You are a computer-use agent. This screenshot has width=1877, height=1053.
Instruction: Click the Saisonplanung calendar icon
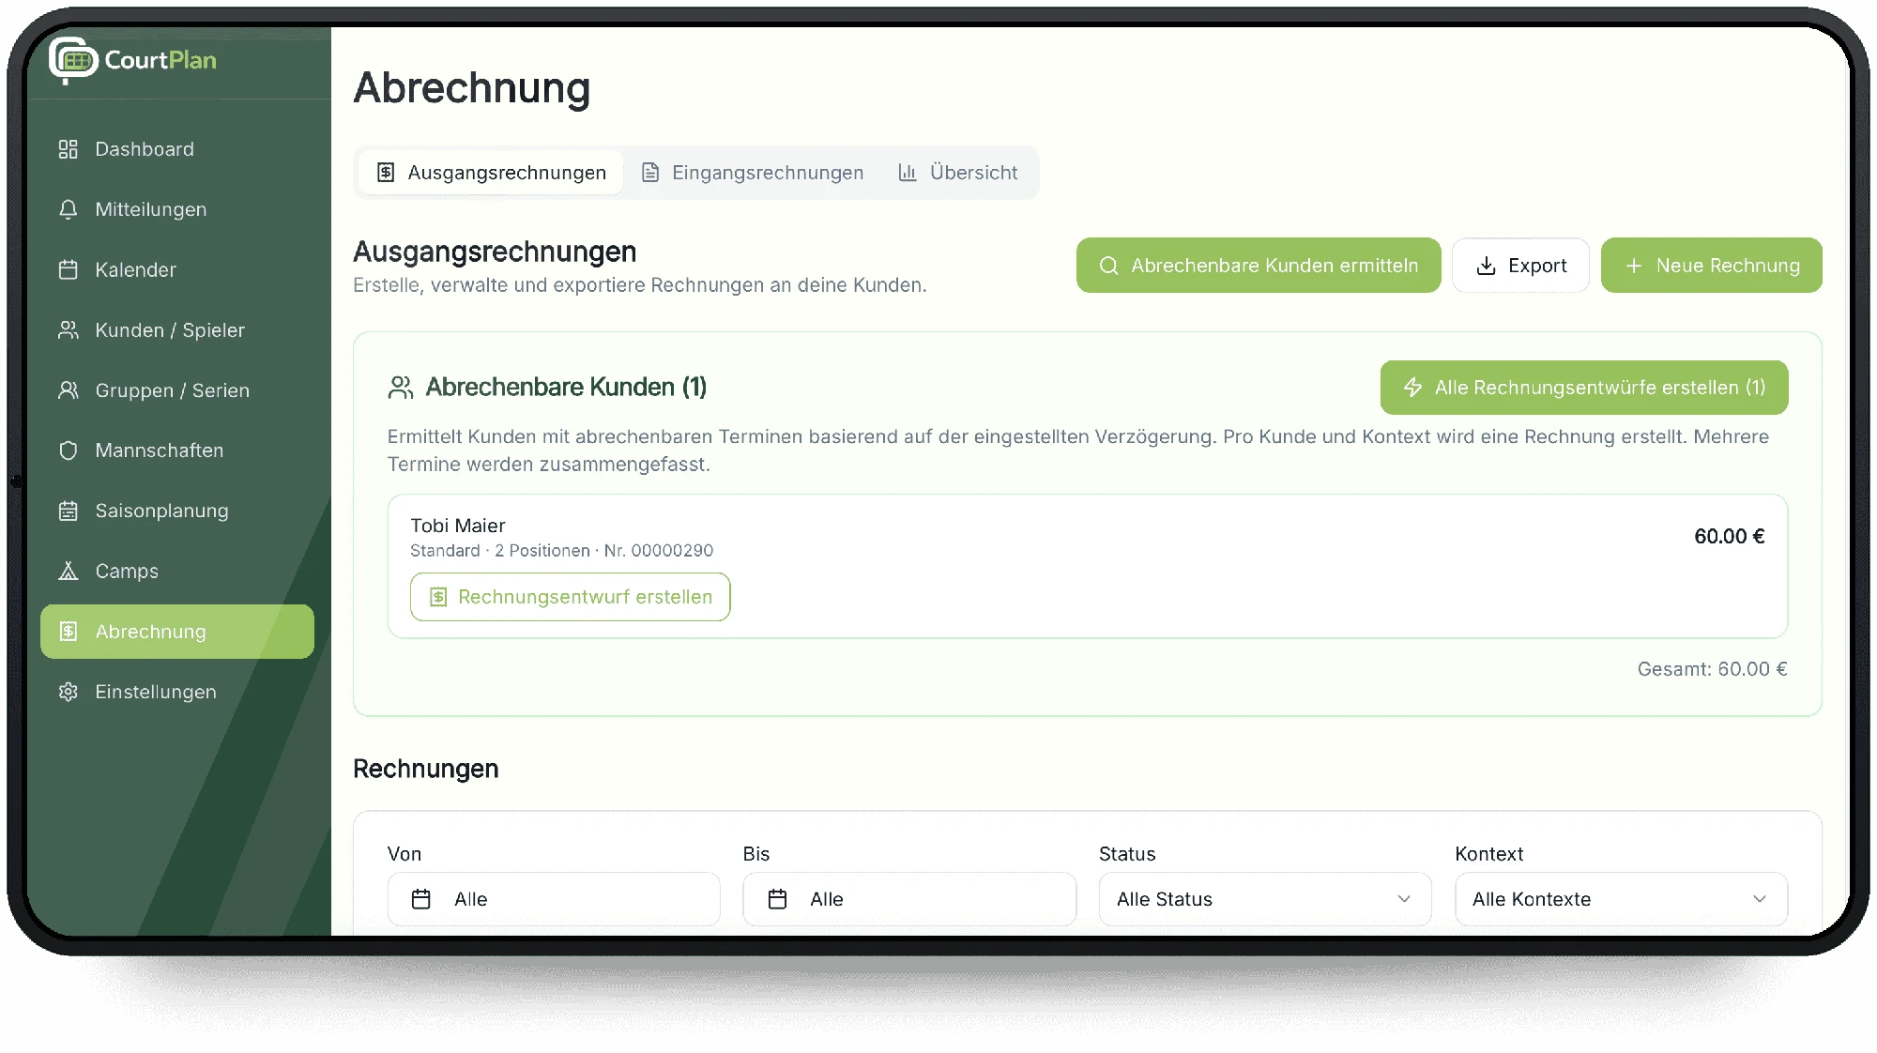click(68, 511)
